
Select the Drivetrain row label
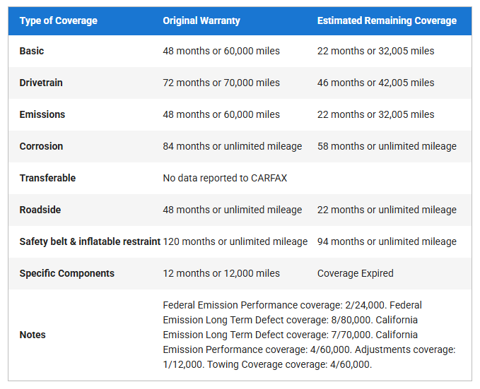(x=41, y=83)
